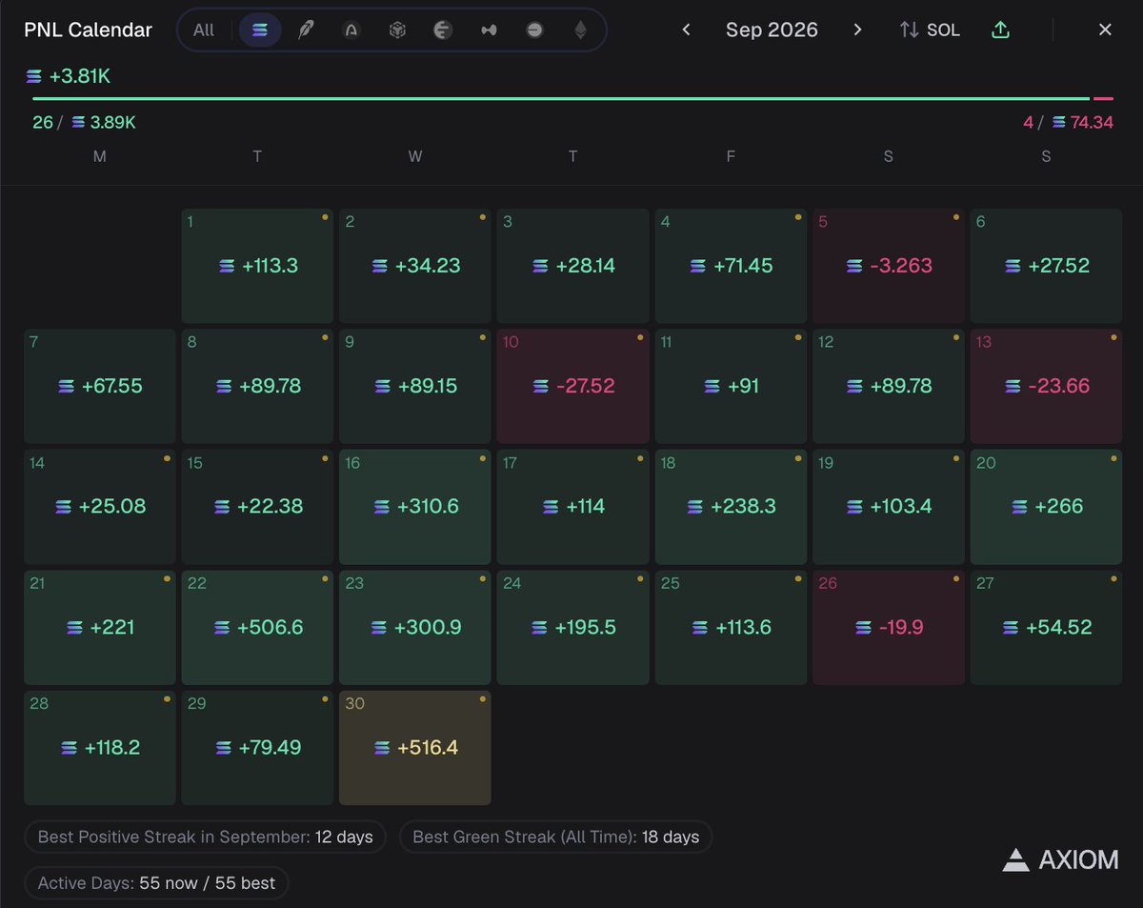
Task: Open day 19 cell showing +103.4
Action: [889, 507]
